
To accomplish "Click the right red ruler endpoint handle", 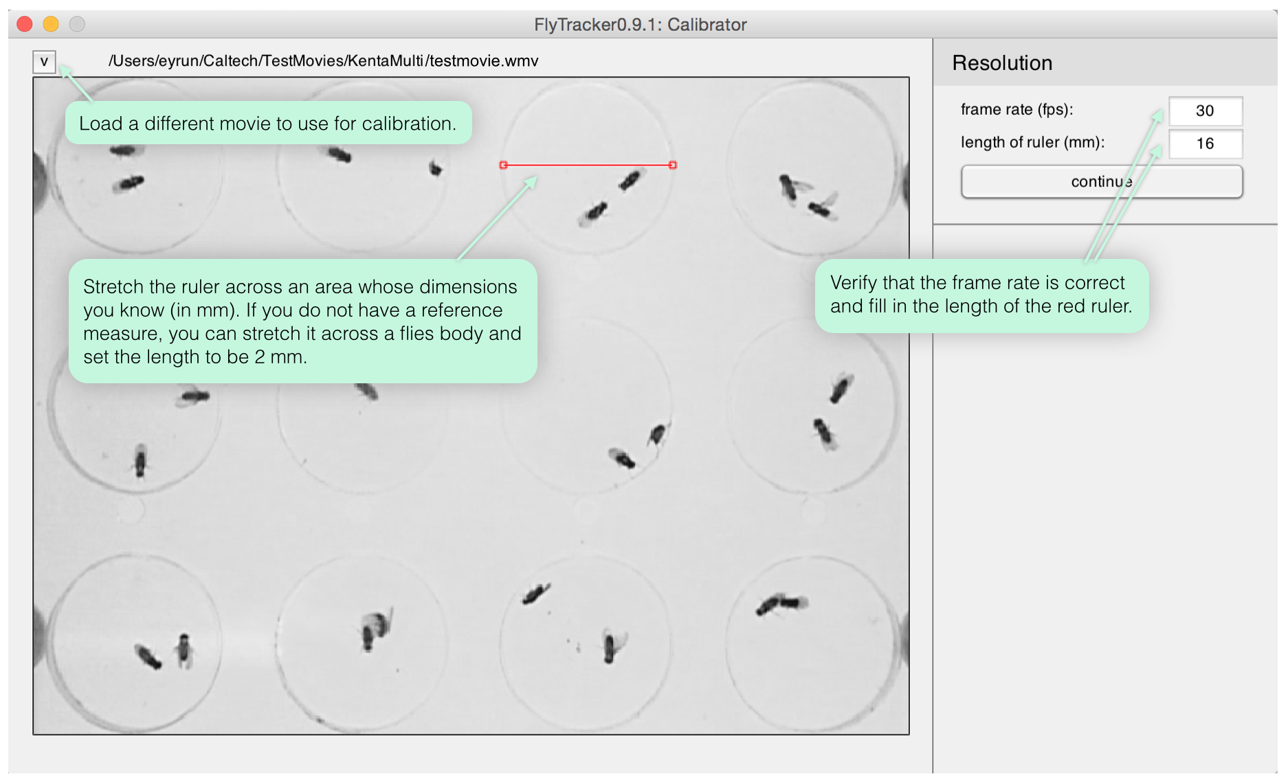I will coord(673,165).
